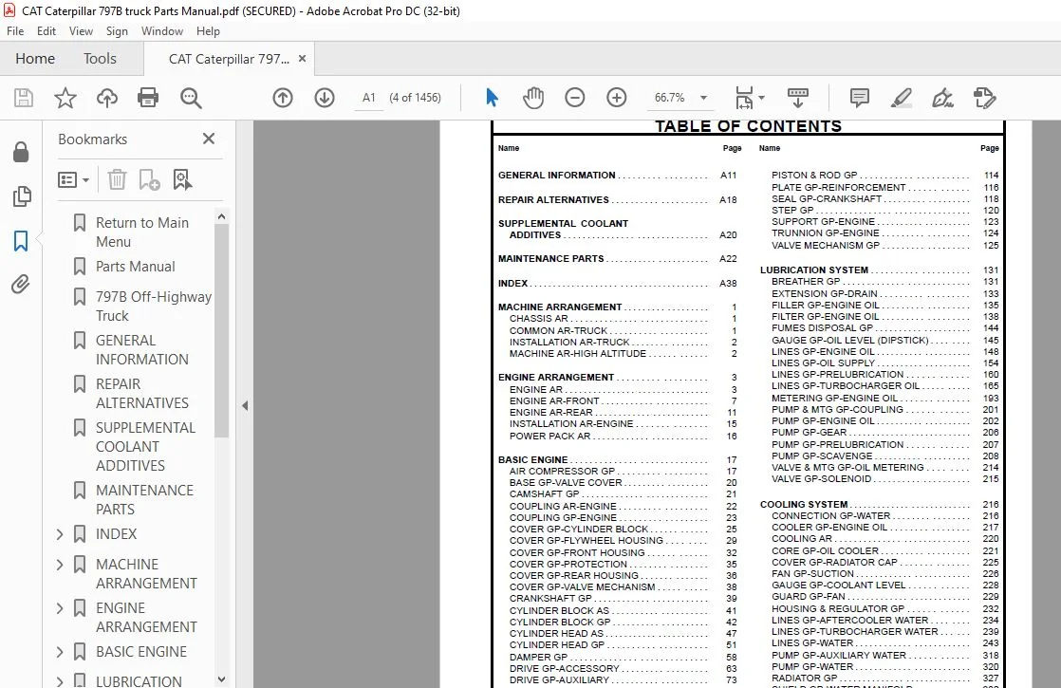Print the document using printer icon
This screenshot has height=688, width=1061.
(147, 98)
